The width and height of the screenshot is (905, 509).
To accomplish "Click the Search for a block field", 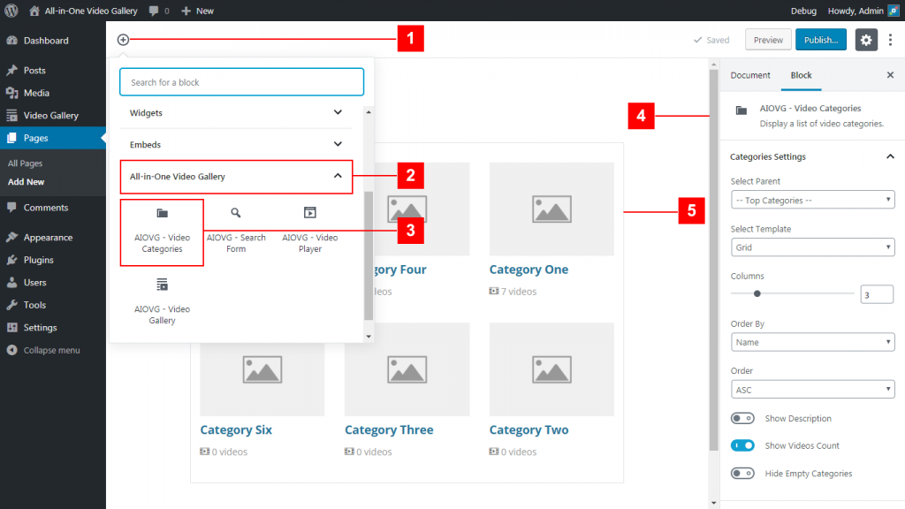I will [x=241, y=81].
